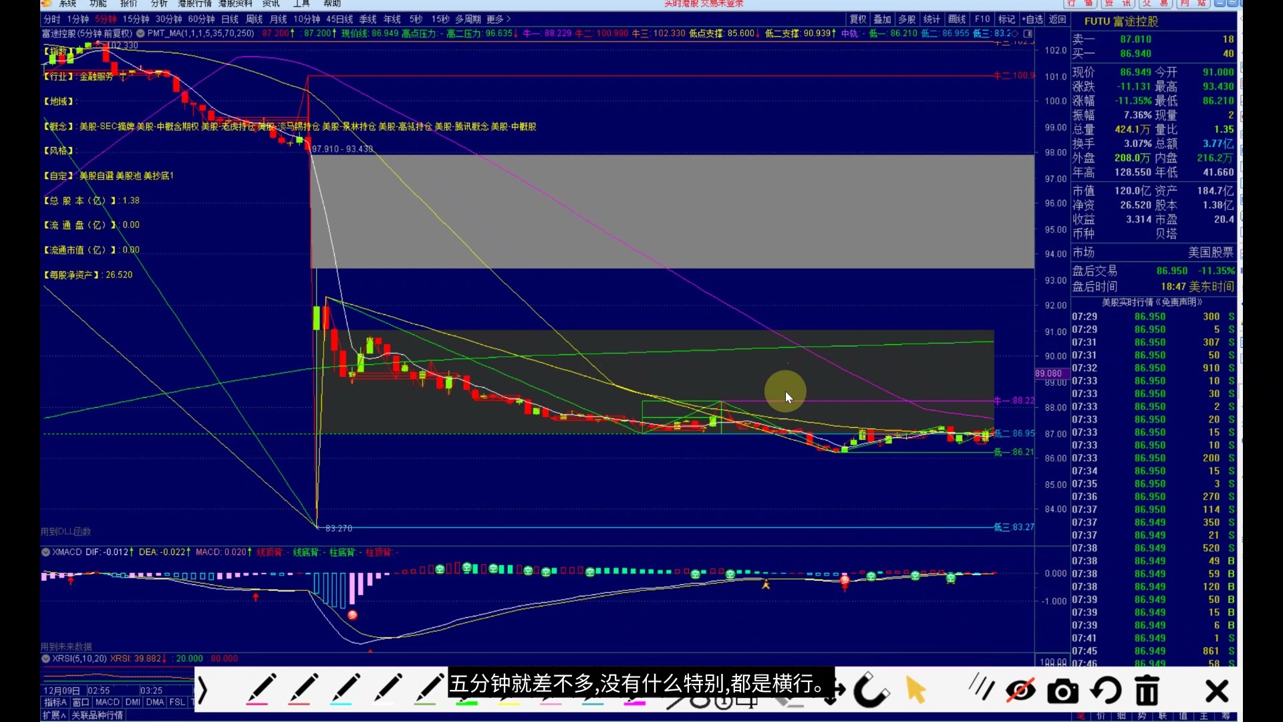
Task: Click the 返回 back button
Action: 1058,19
